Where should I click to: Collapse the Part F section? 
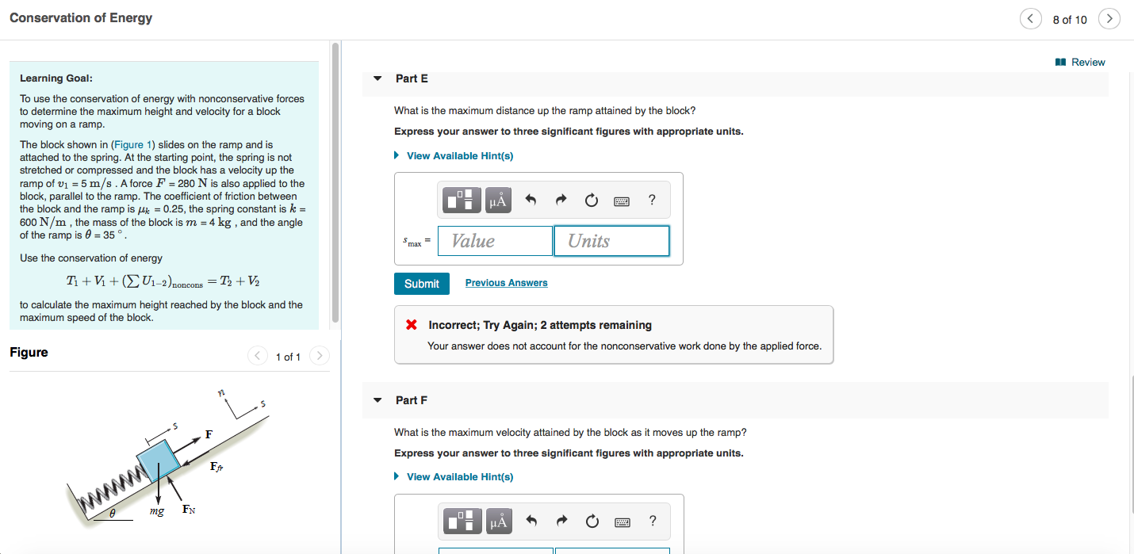(377, 400)
